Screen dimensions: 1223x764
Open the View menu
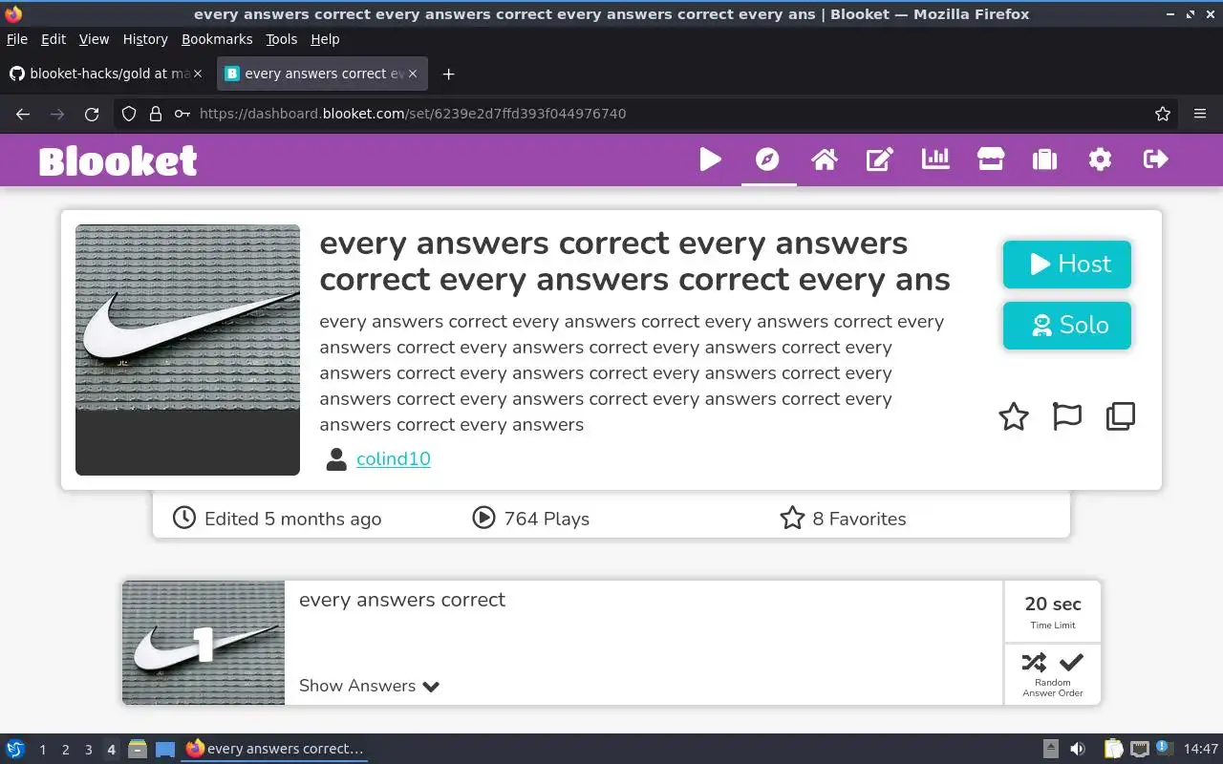94,39
